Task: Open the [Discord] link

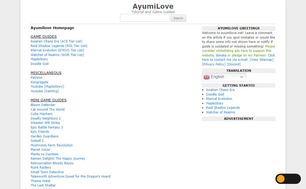Action: (x=234, y=64)
